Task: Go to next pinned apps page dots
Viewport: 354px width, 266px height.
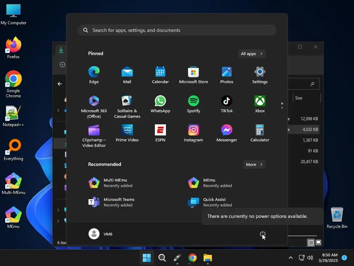Action: (282, 106)
